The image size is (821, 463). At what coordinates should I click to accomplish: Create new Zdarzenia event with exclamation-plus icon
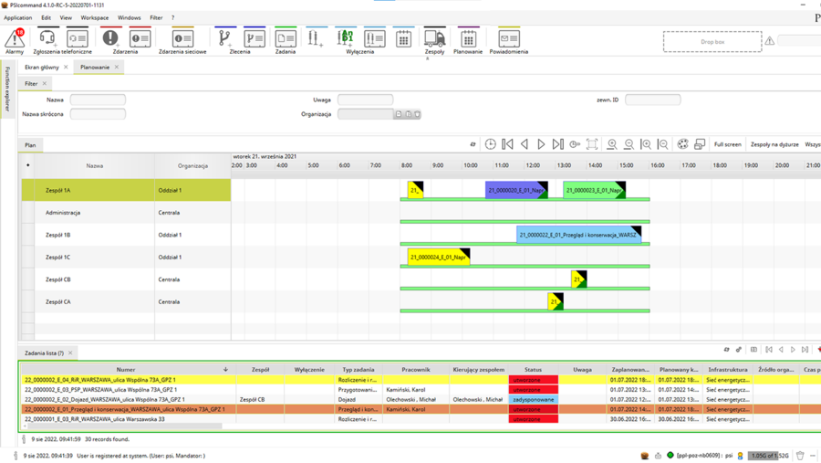[x=110, y=38]
